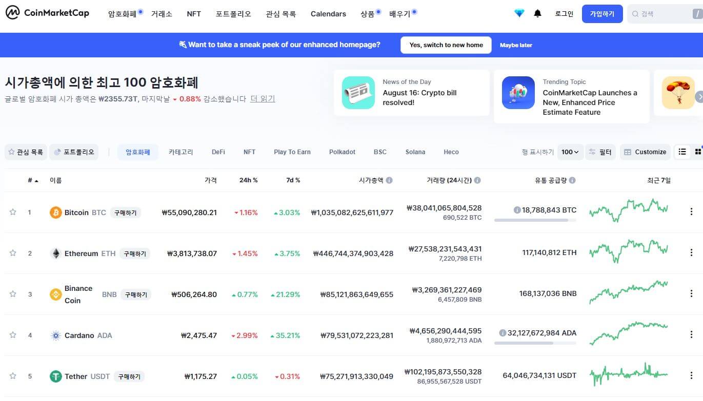This screenshot has height=401, width=703.
Task: Open the diamond rewards icon
Action: (x=519, y=14)
